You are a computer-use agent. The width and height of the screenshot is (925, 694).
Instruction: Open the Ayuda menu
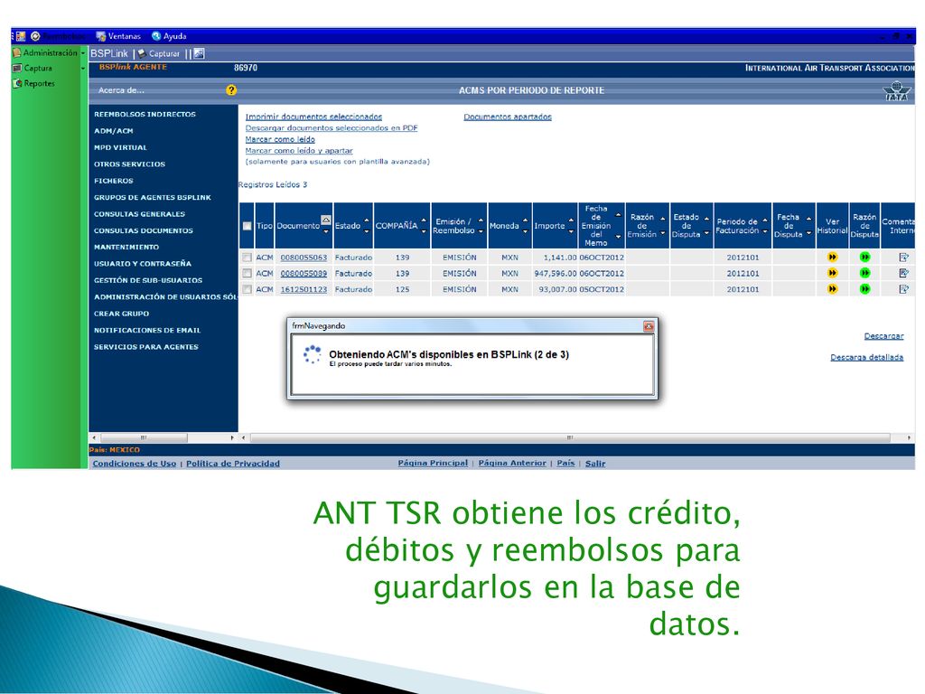point(169,36)
